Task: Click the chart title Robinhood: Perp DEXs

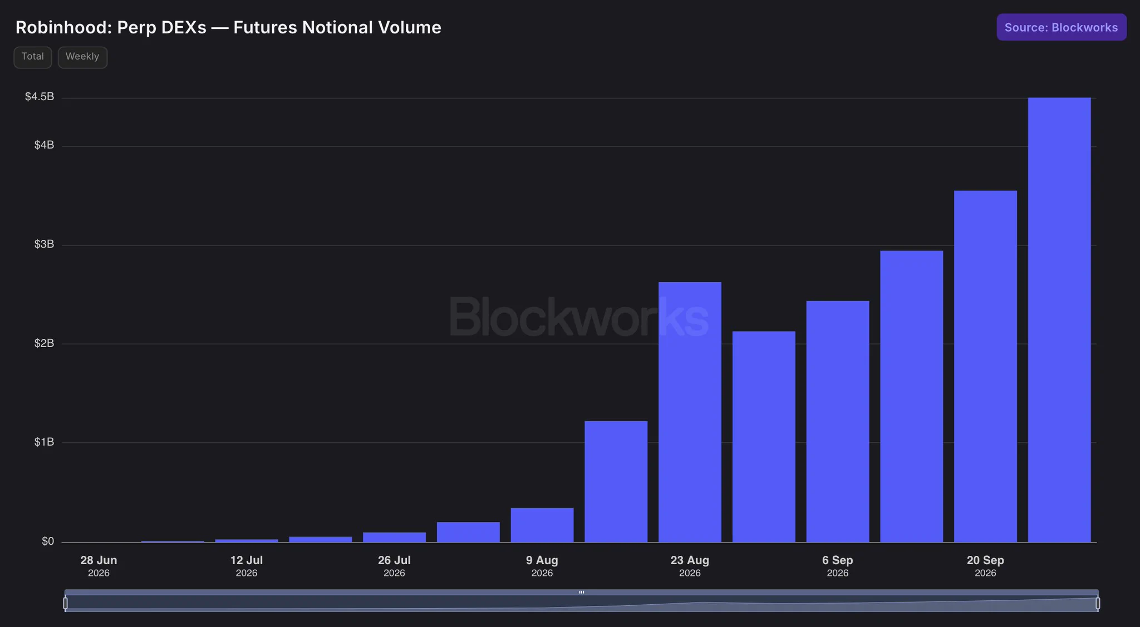Action: (x=228, y=27)
